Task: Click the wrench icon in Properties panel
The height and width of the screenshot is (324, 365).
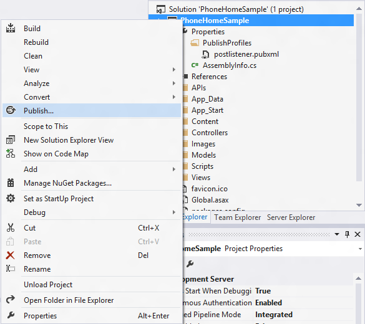Action: (190, 264)
